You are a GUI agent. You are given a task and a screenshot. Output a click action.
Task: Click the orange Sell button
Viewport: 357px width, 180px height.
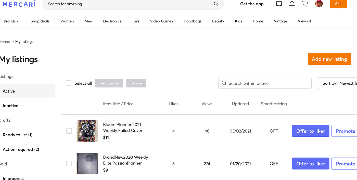[338, 4]
